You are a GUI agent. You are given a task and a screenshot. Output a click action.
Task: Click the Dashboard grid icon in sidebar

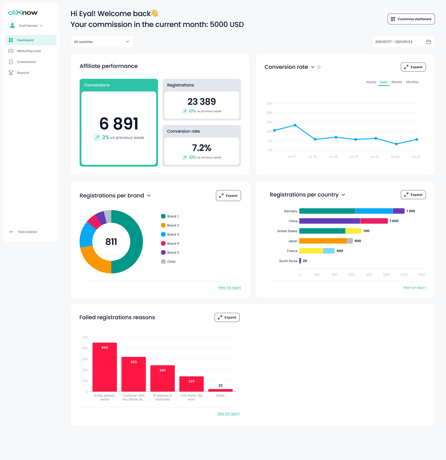[11, 40]
